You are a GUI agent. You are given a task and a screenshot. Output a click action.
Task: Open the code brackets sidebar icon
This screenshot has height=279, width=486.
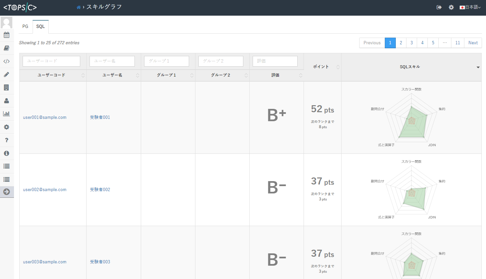6,61
